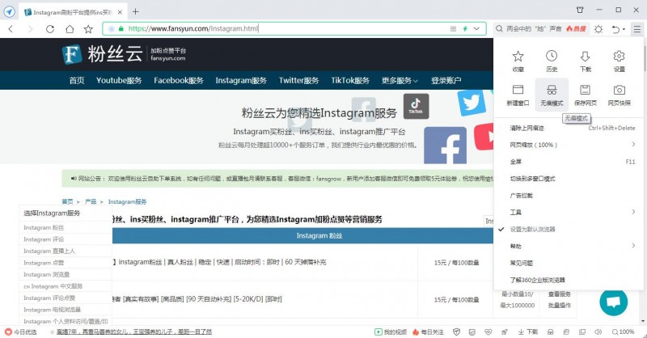Go to the browser home page icon
Screen dimensions: 647x338
[x=70, y=29]
